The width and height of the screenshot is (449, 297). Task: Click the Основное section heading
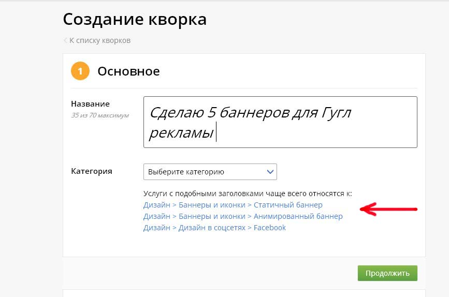128,71
